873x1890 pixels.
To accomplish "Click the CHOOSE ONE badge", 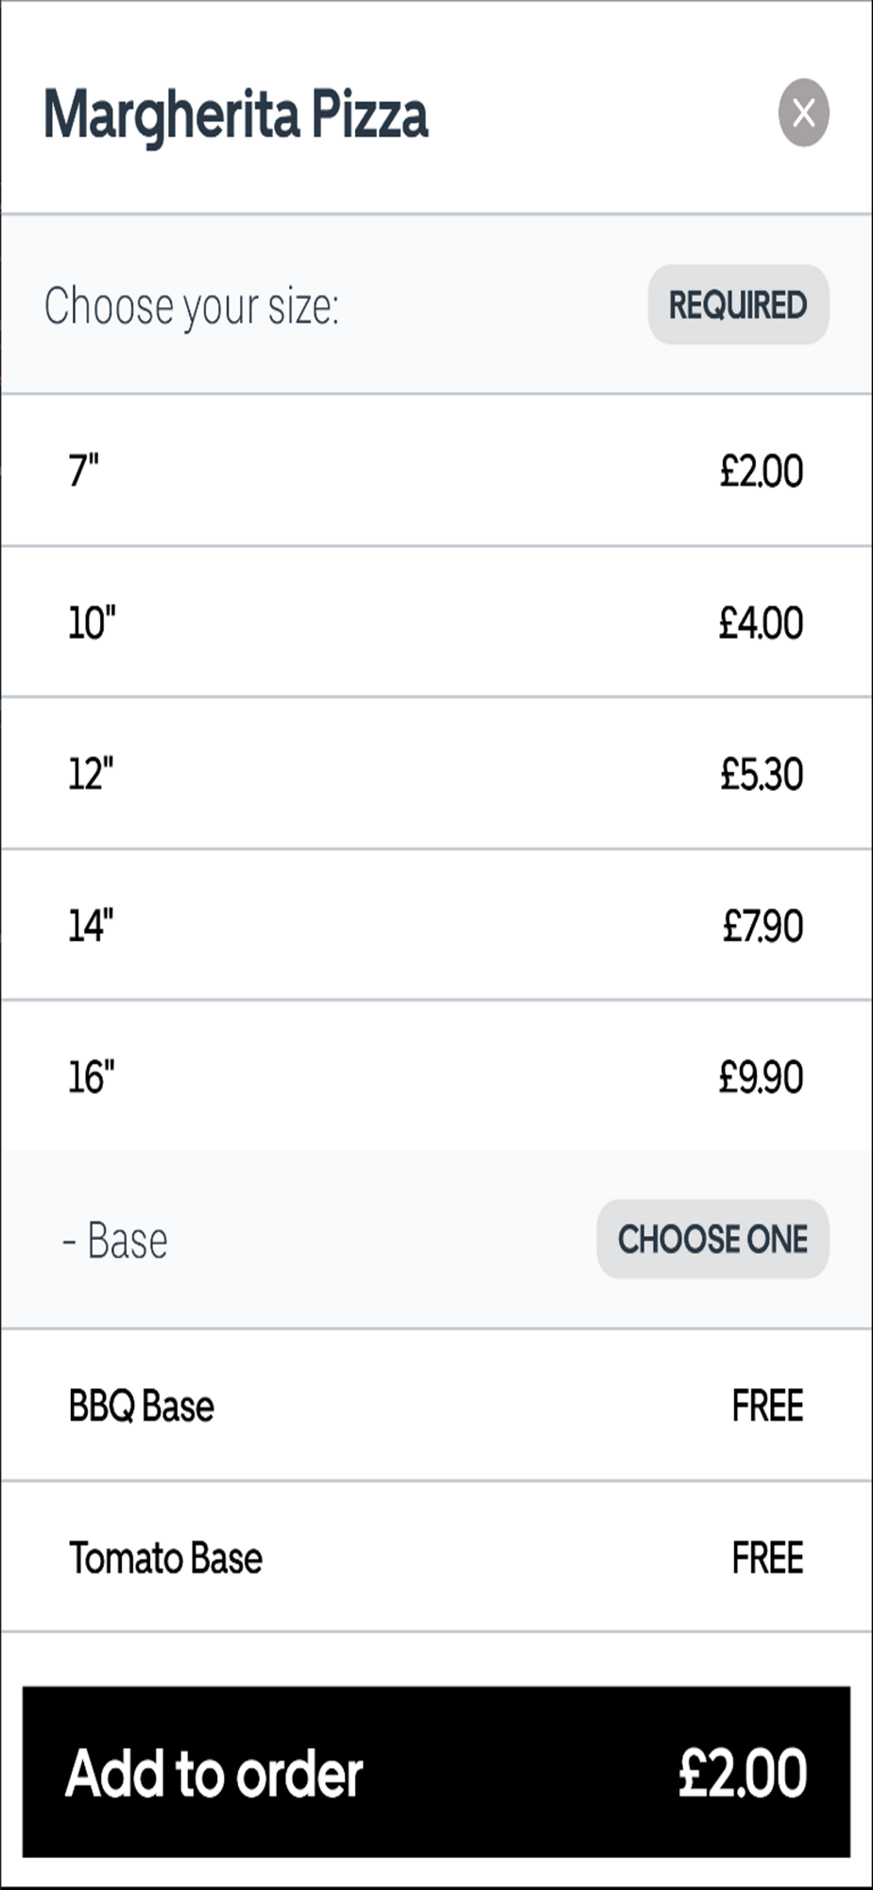I will [712, 1239].
